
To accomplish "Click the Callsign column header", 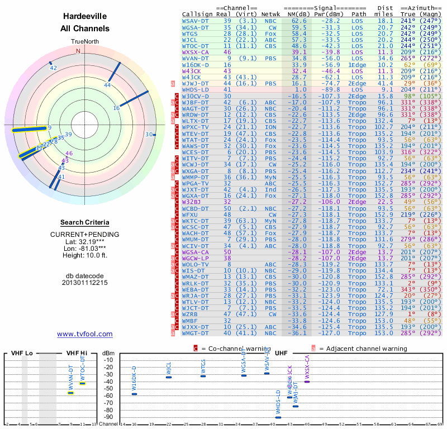I will coord(197,15).
